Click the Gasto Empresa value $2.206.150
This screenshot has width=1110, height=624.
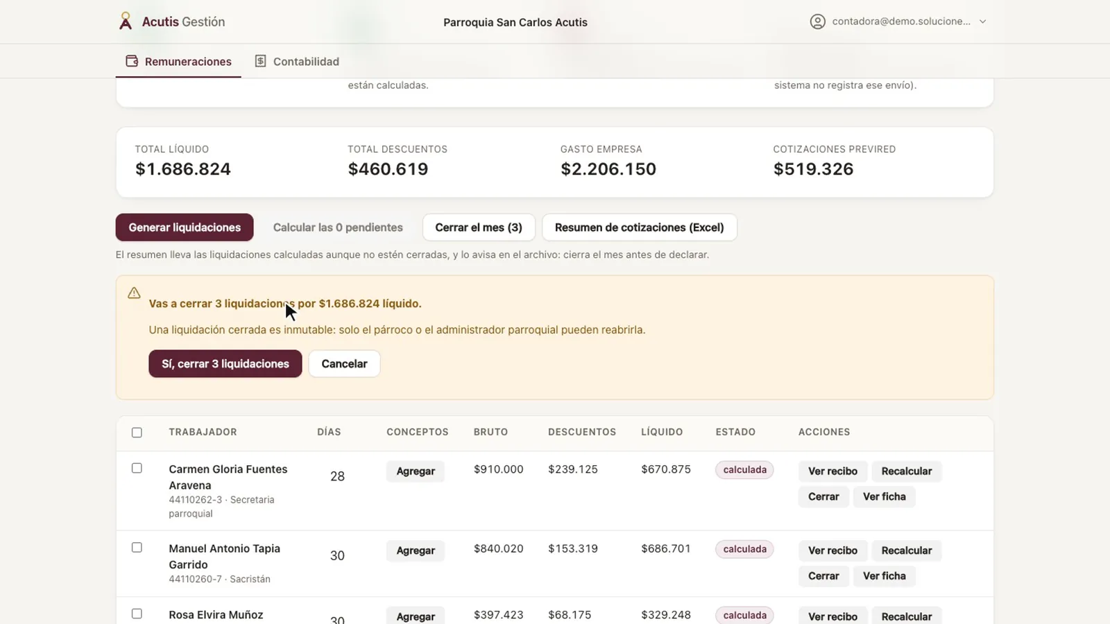point(608,169)
